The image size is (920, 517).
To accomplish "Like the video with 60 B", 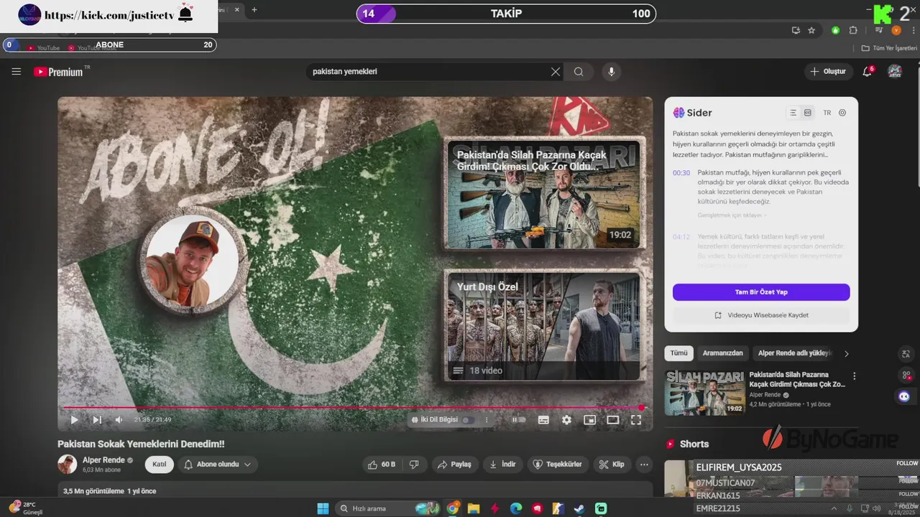I will 381,465.
